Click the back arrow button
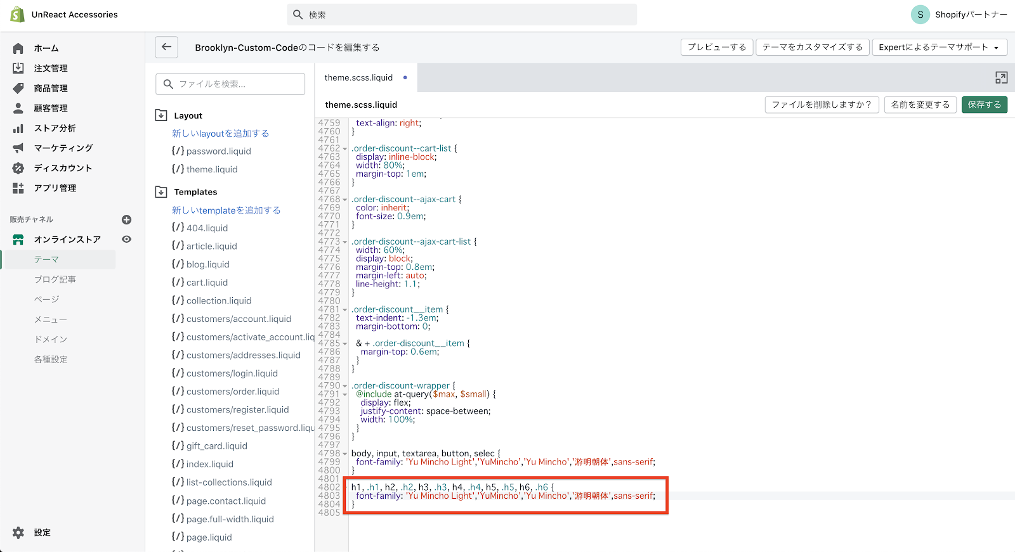This screenshot has width=1015, height=552. (x=166, y=47)
